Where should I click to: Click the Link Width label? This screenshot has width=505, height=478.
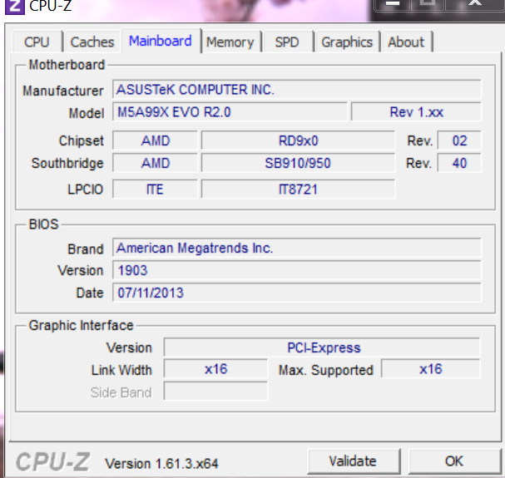tap(121, 370)
